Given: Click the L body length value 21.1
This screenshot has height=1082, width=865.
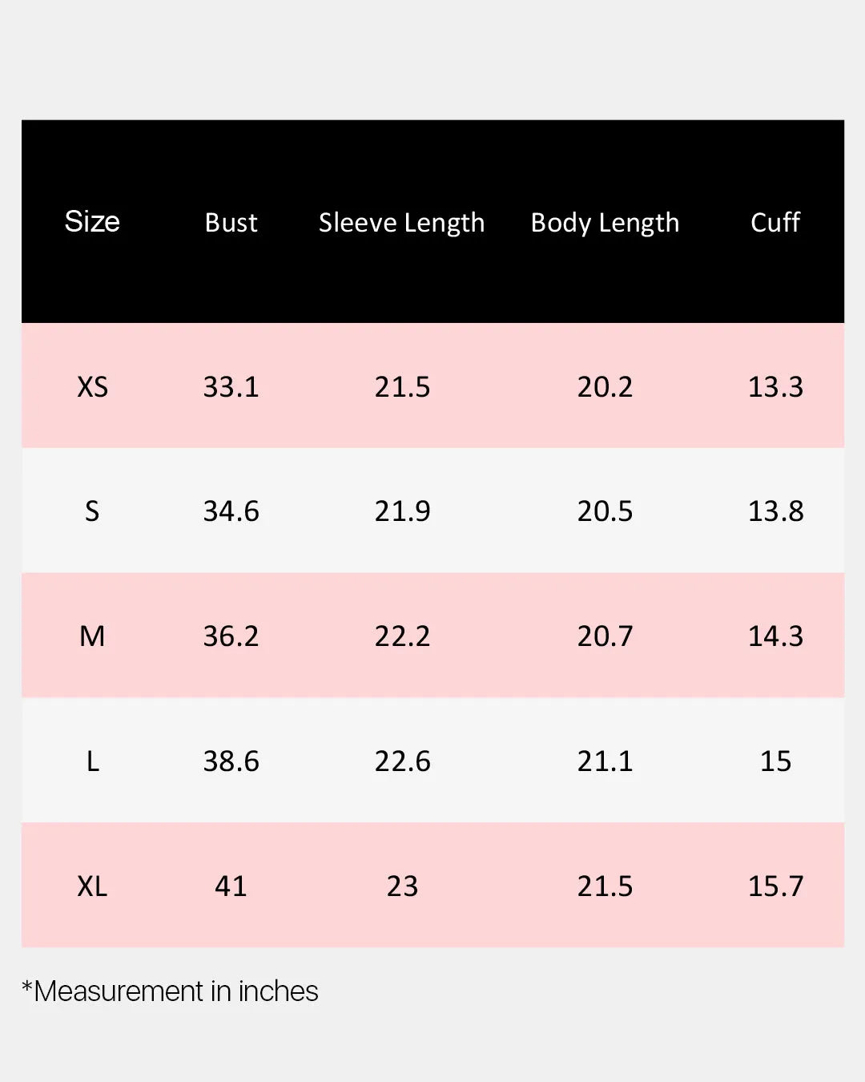Looking at the screenshot, I should (605, 761).
